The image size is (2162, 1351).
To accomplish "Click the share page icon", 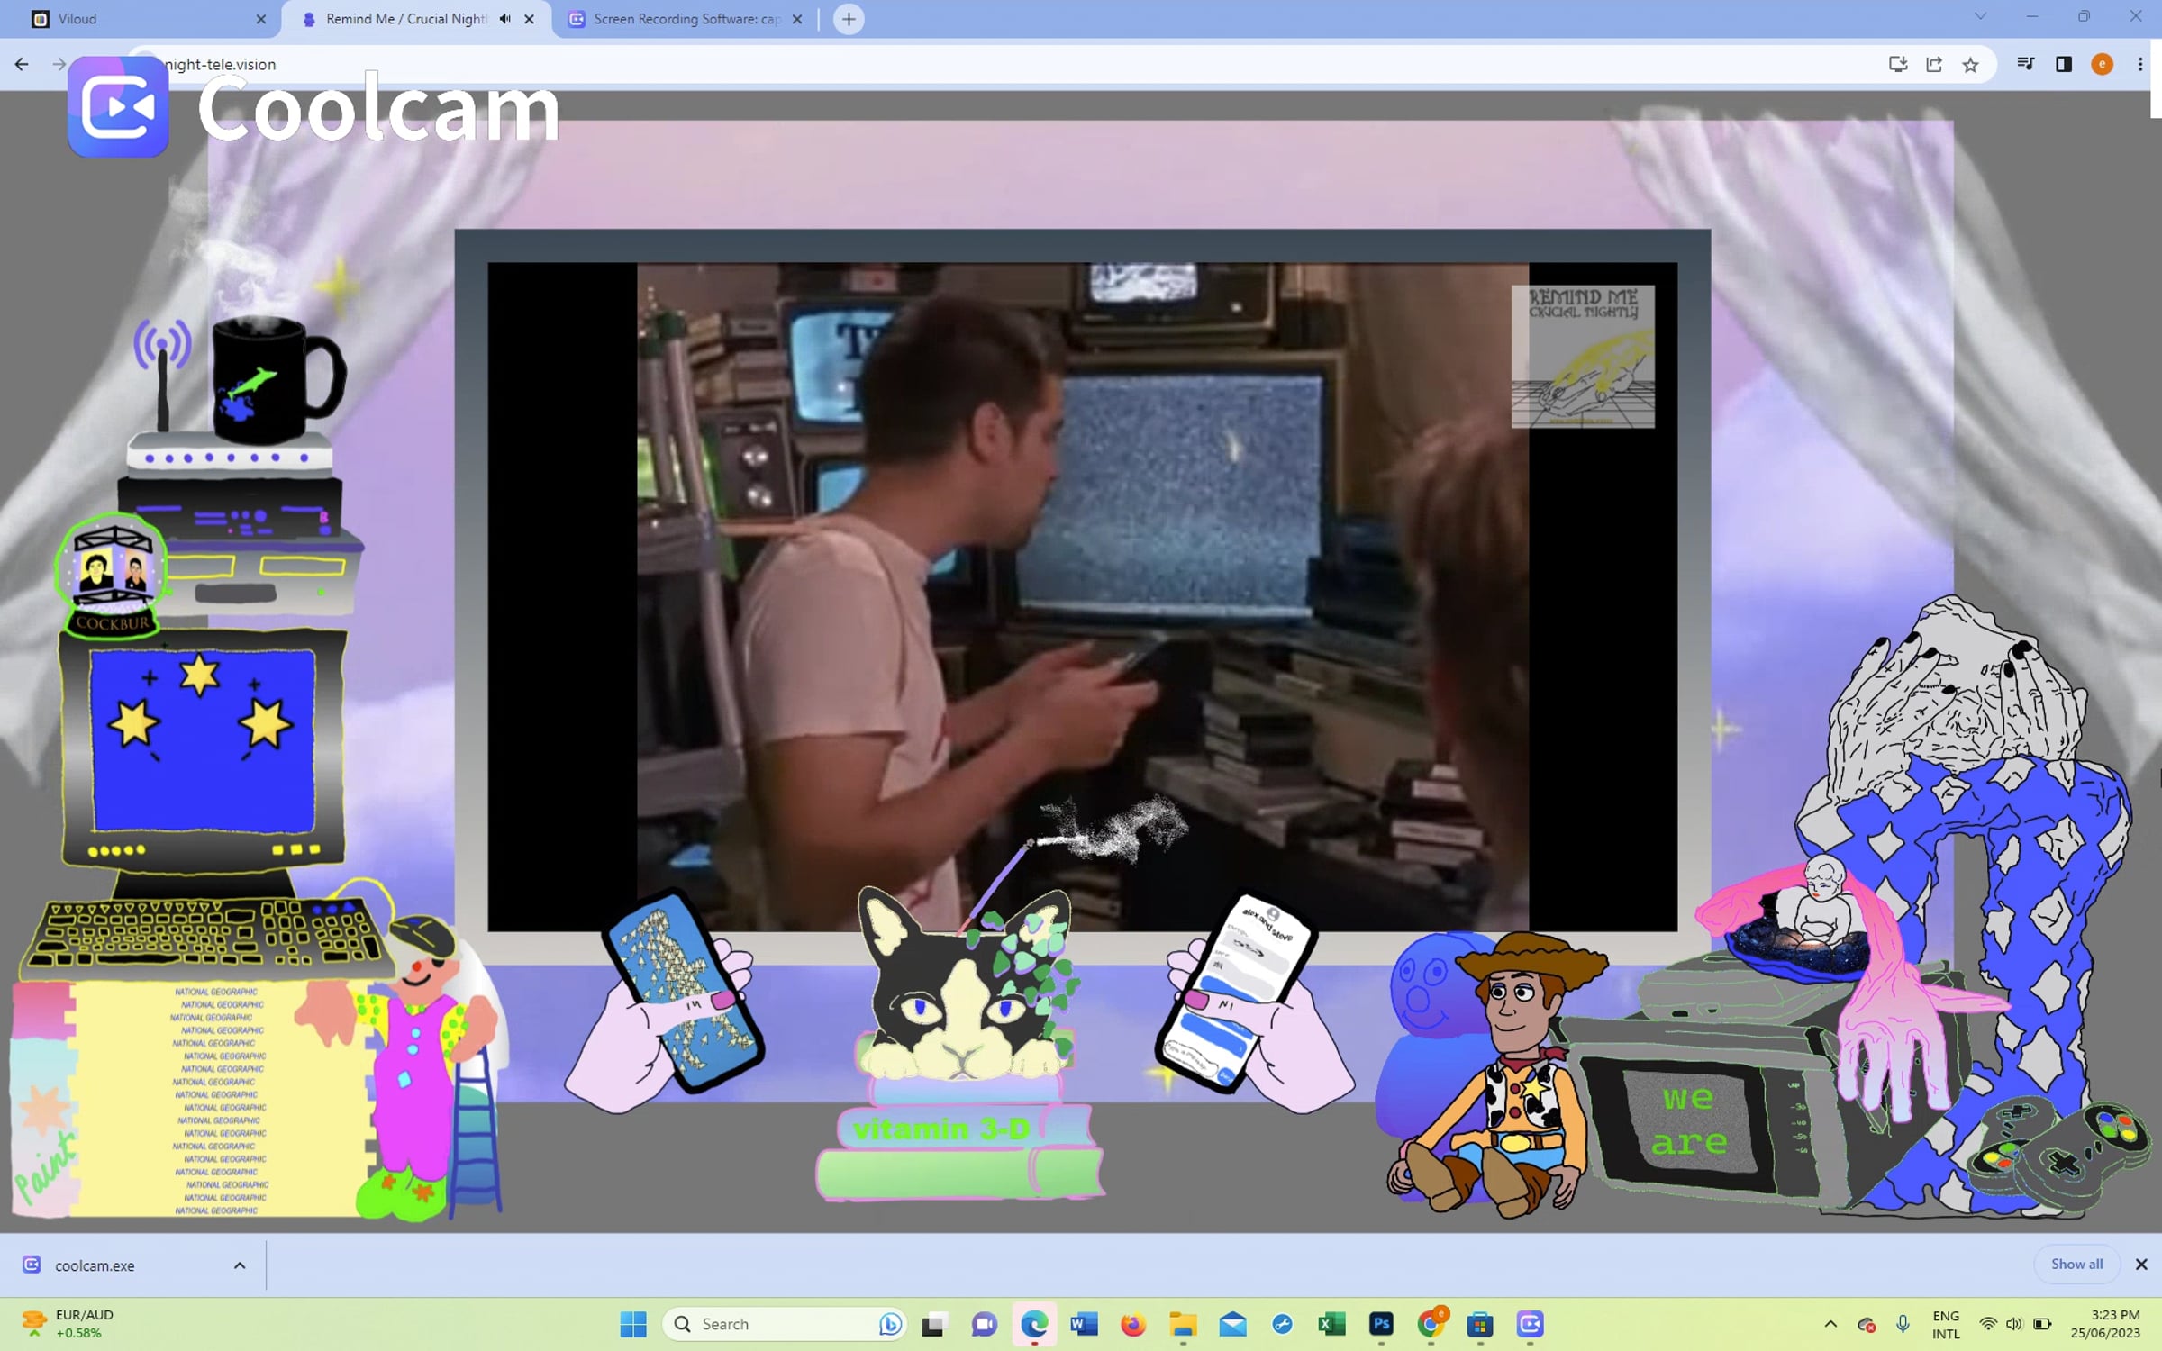I will [x=1934, y=64].
